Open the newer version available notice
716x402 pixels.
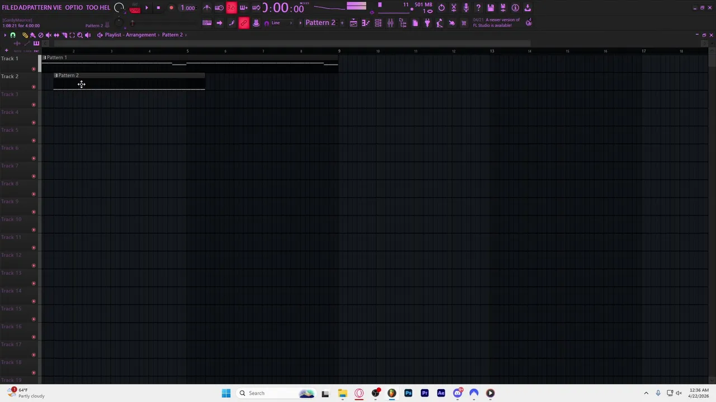[x=496, y=22]
